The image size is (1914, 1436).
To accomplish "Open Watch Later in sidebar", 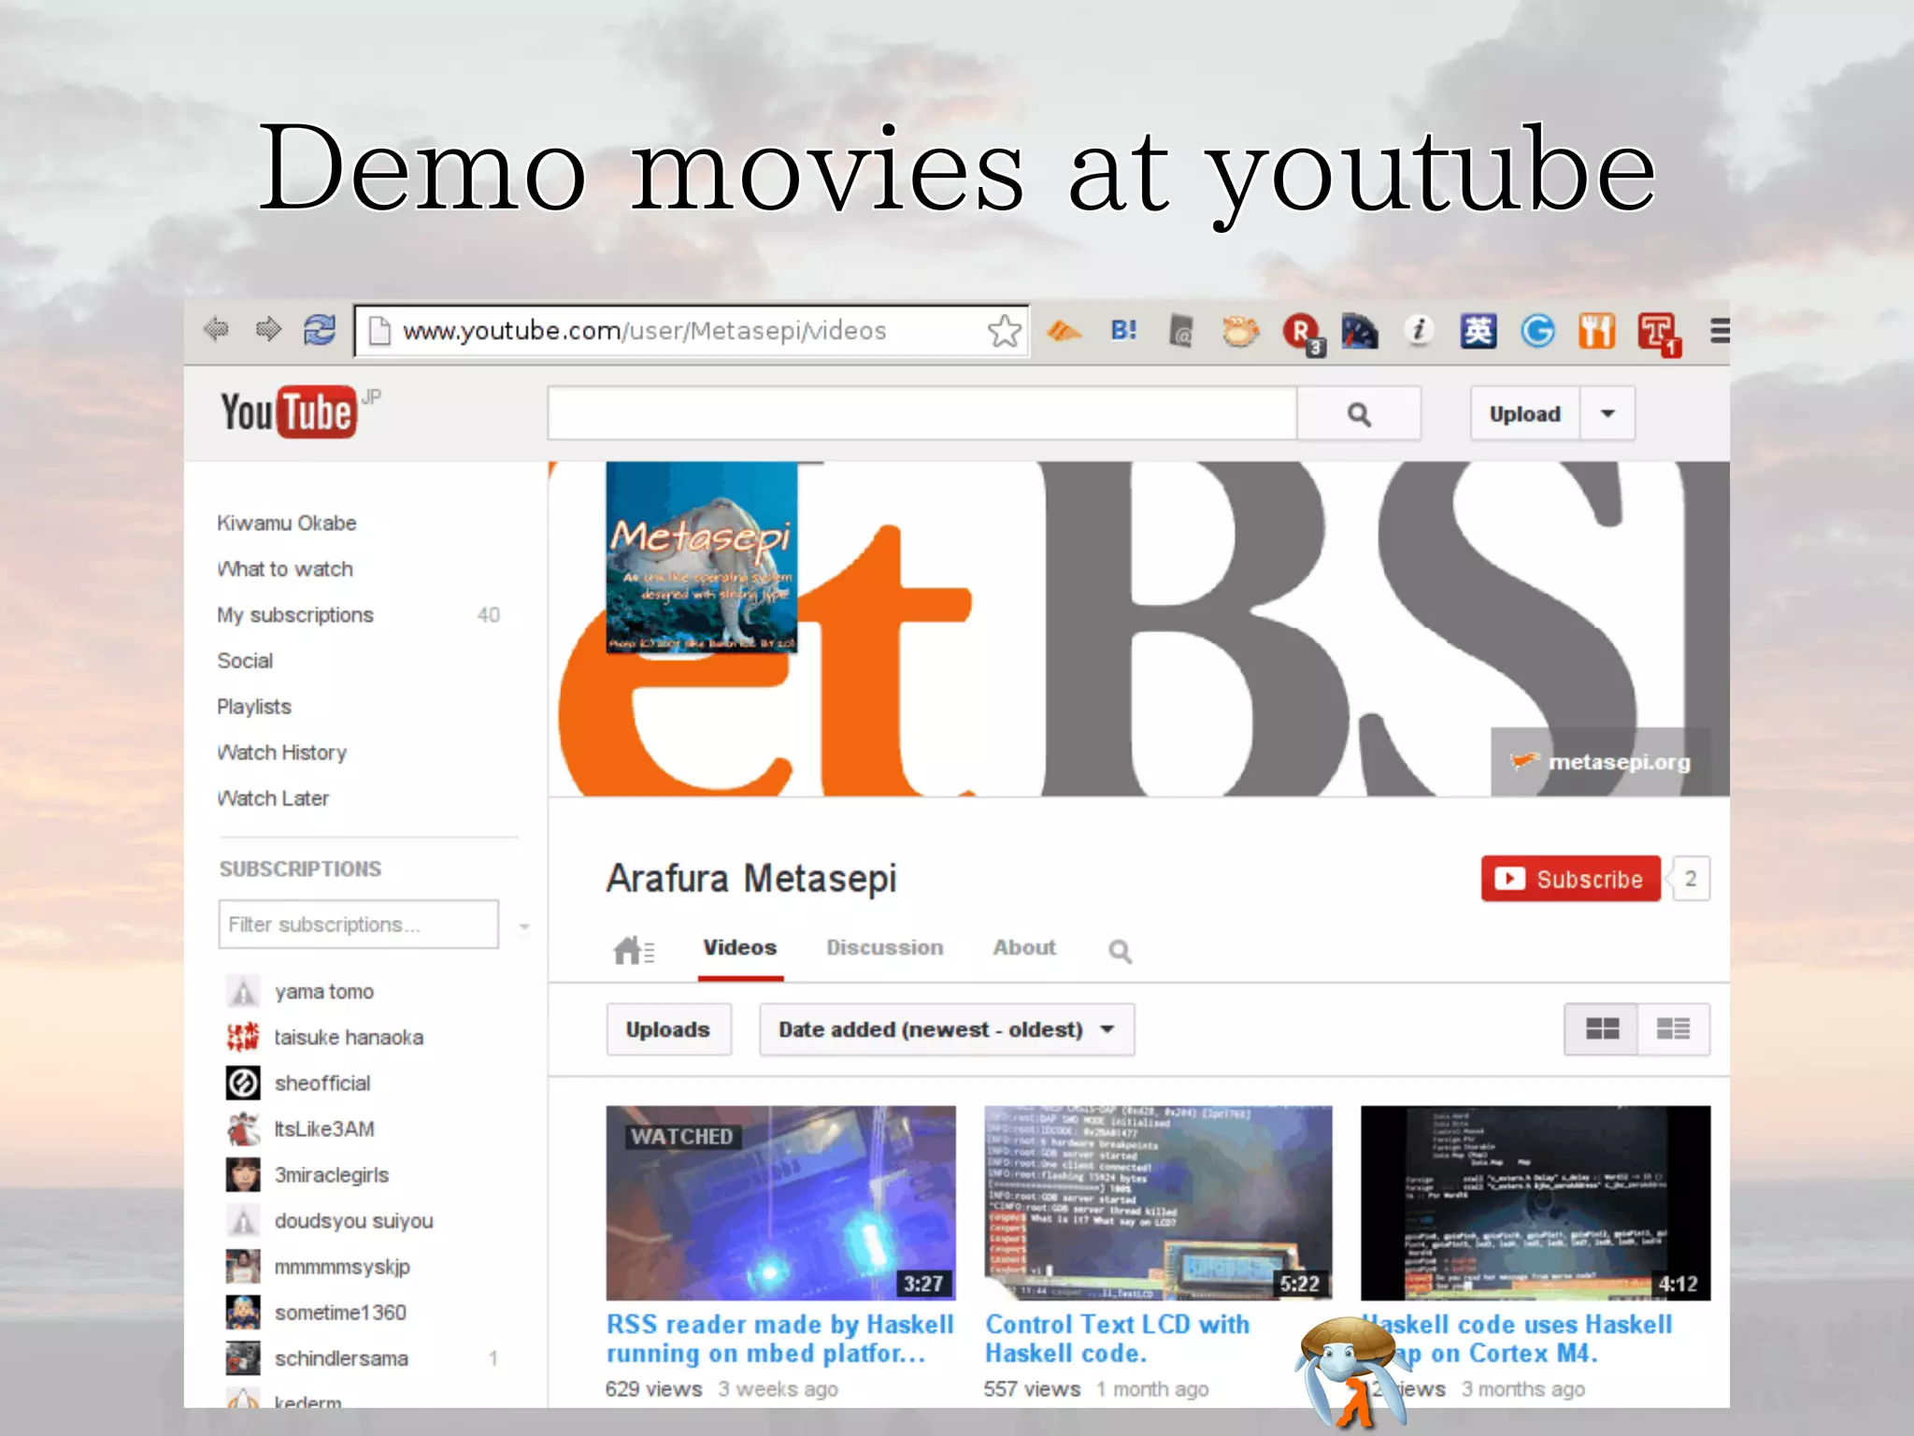I will click(x=273, y=797).
